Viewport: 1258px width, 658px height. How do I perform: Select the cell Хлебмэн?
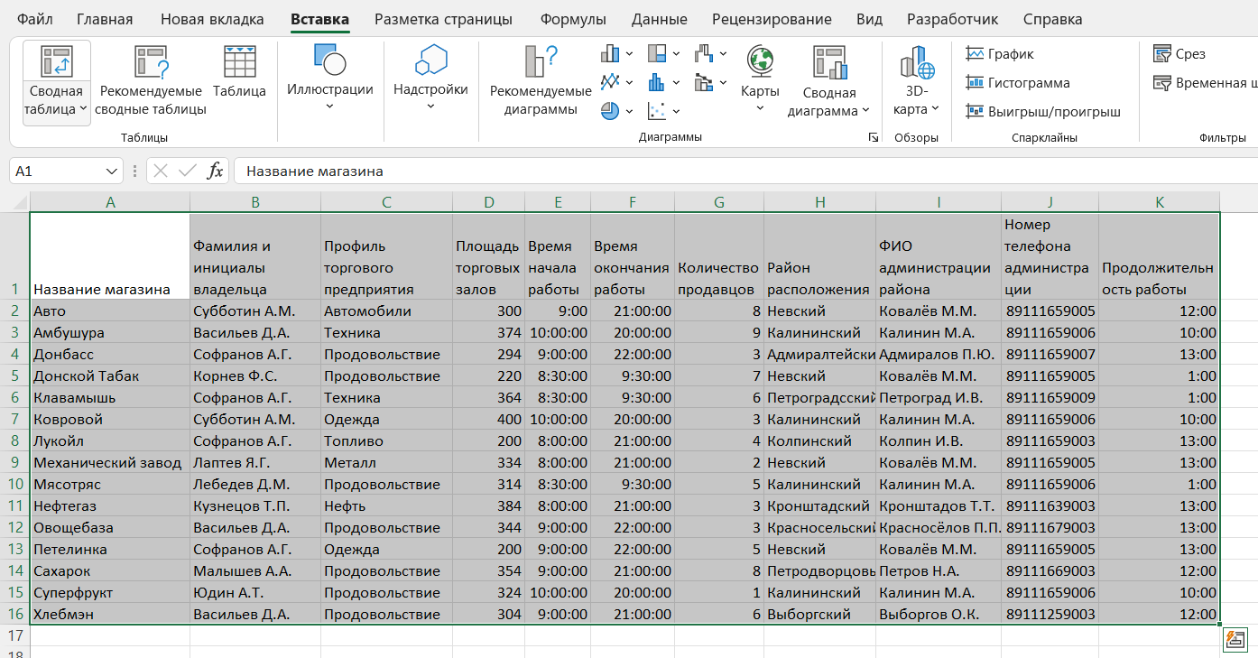(x=110, y=614)
